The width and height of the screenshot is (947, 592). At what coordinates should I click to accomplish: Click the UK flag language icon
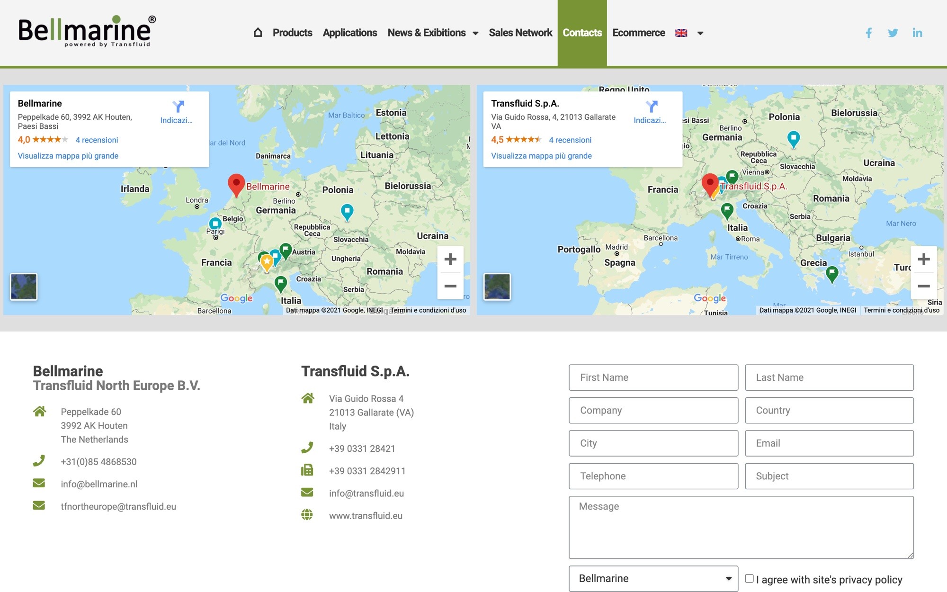point(681,33)
